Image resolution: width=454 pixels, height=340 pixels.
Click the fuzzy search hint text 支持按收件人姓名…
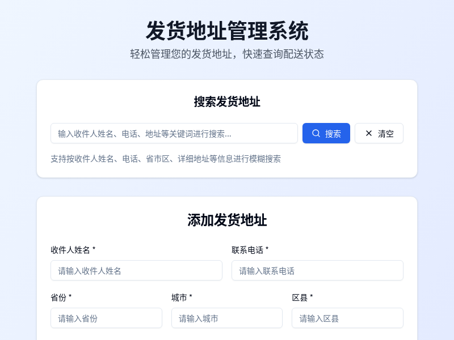(166, 159)
